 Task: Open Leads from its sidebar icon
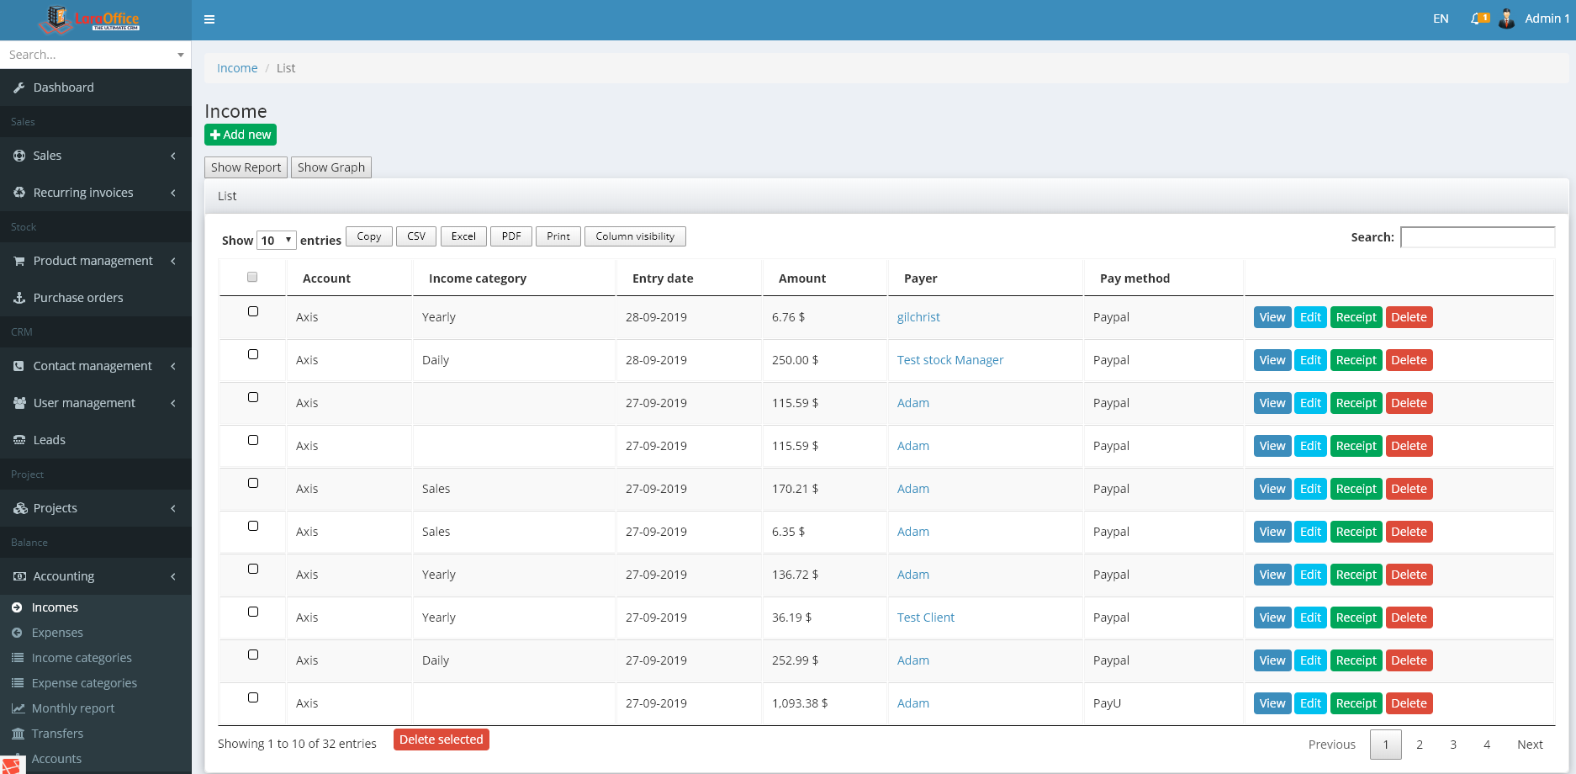tap(19, 439)
